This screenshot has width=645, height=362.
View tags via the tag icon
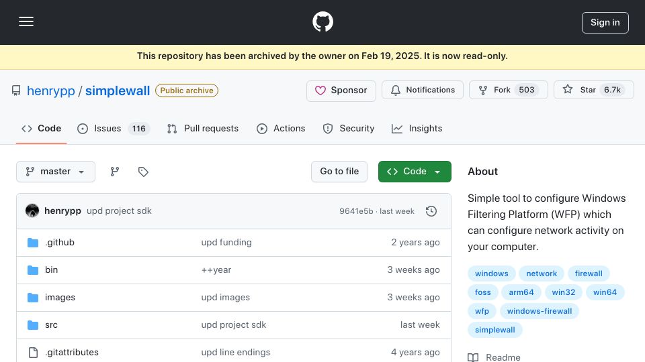pos(143,172)
